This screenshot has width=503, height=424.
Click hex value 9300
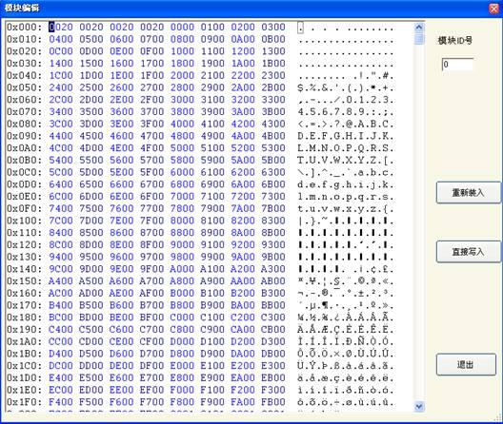pyautogui.click(x=273, y=244)
